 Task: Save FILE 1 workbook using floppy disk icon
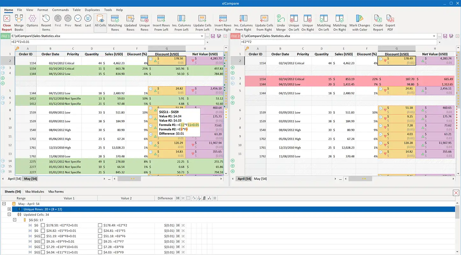click(212, 36)
